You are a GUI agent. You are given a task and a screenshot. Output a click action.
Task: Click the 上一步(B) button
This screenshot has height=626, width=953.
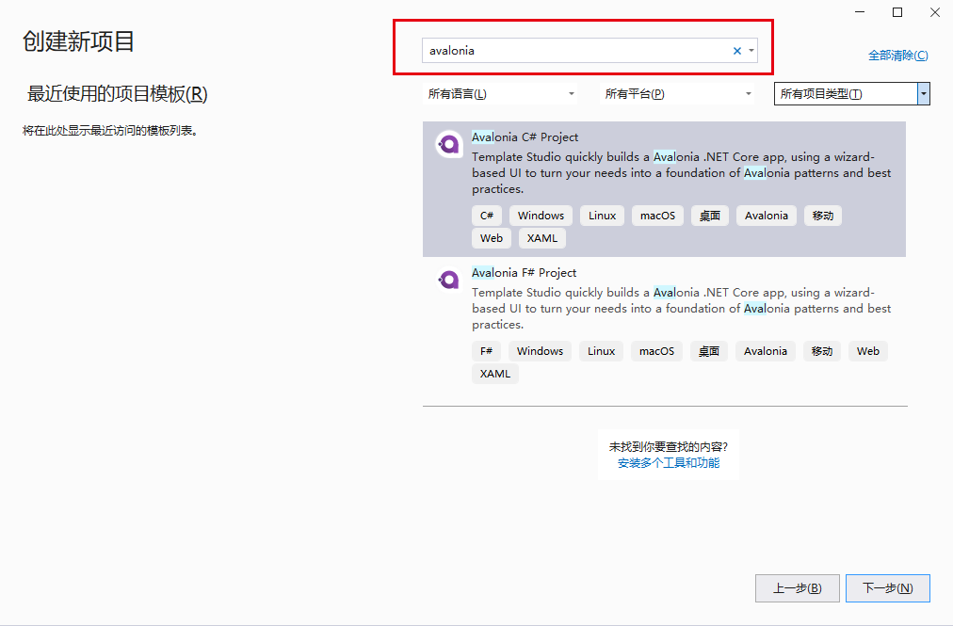click(x=798, y=588)
